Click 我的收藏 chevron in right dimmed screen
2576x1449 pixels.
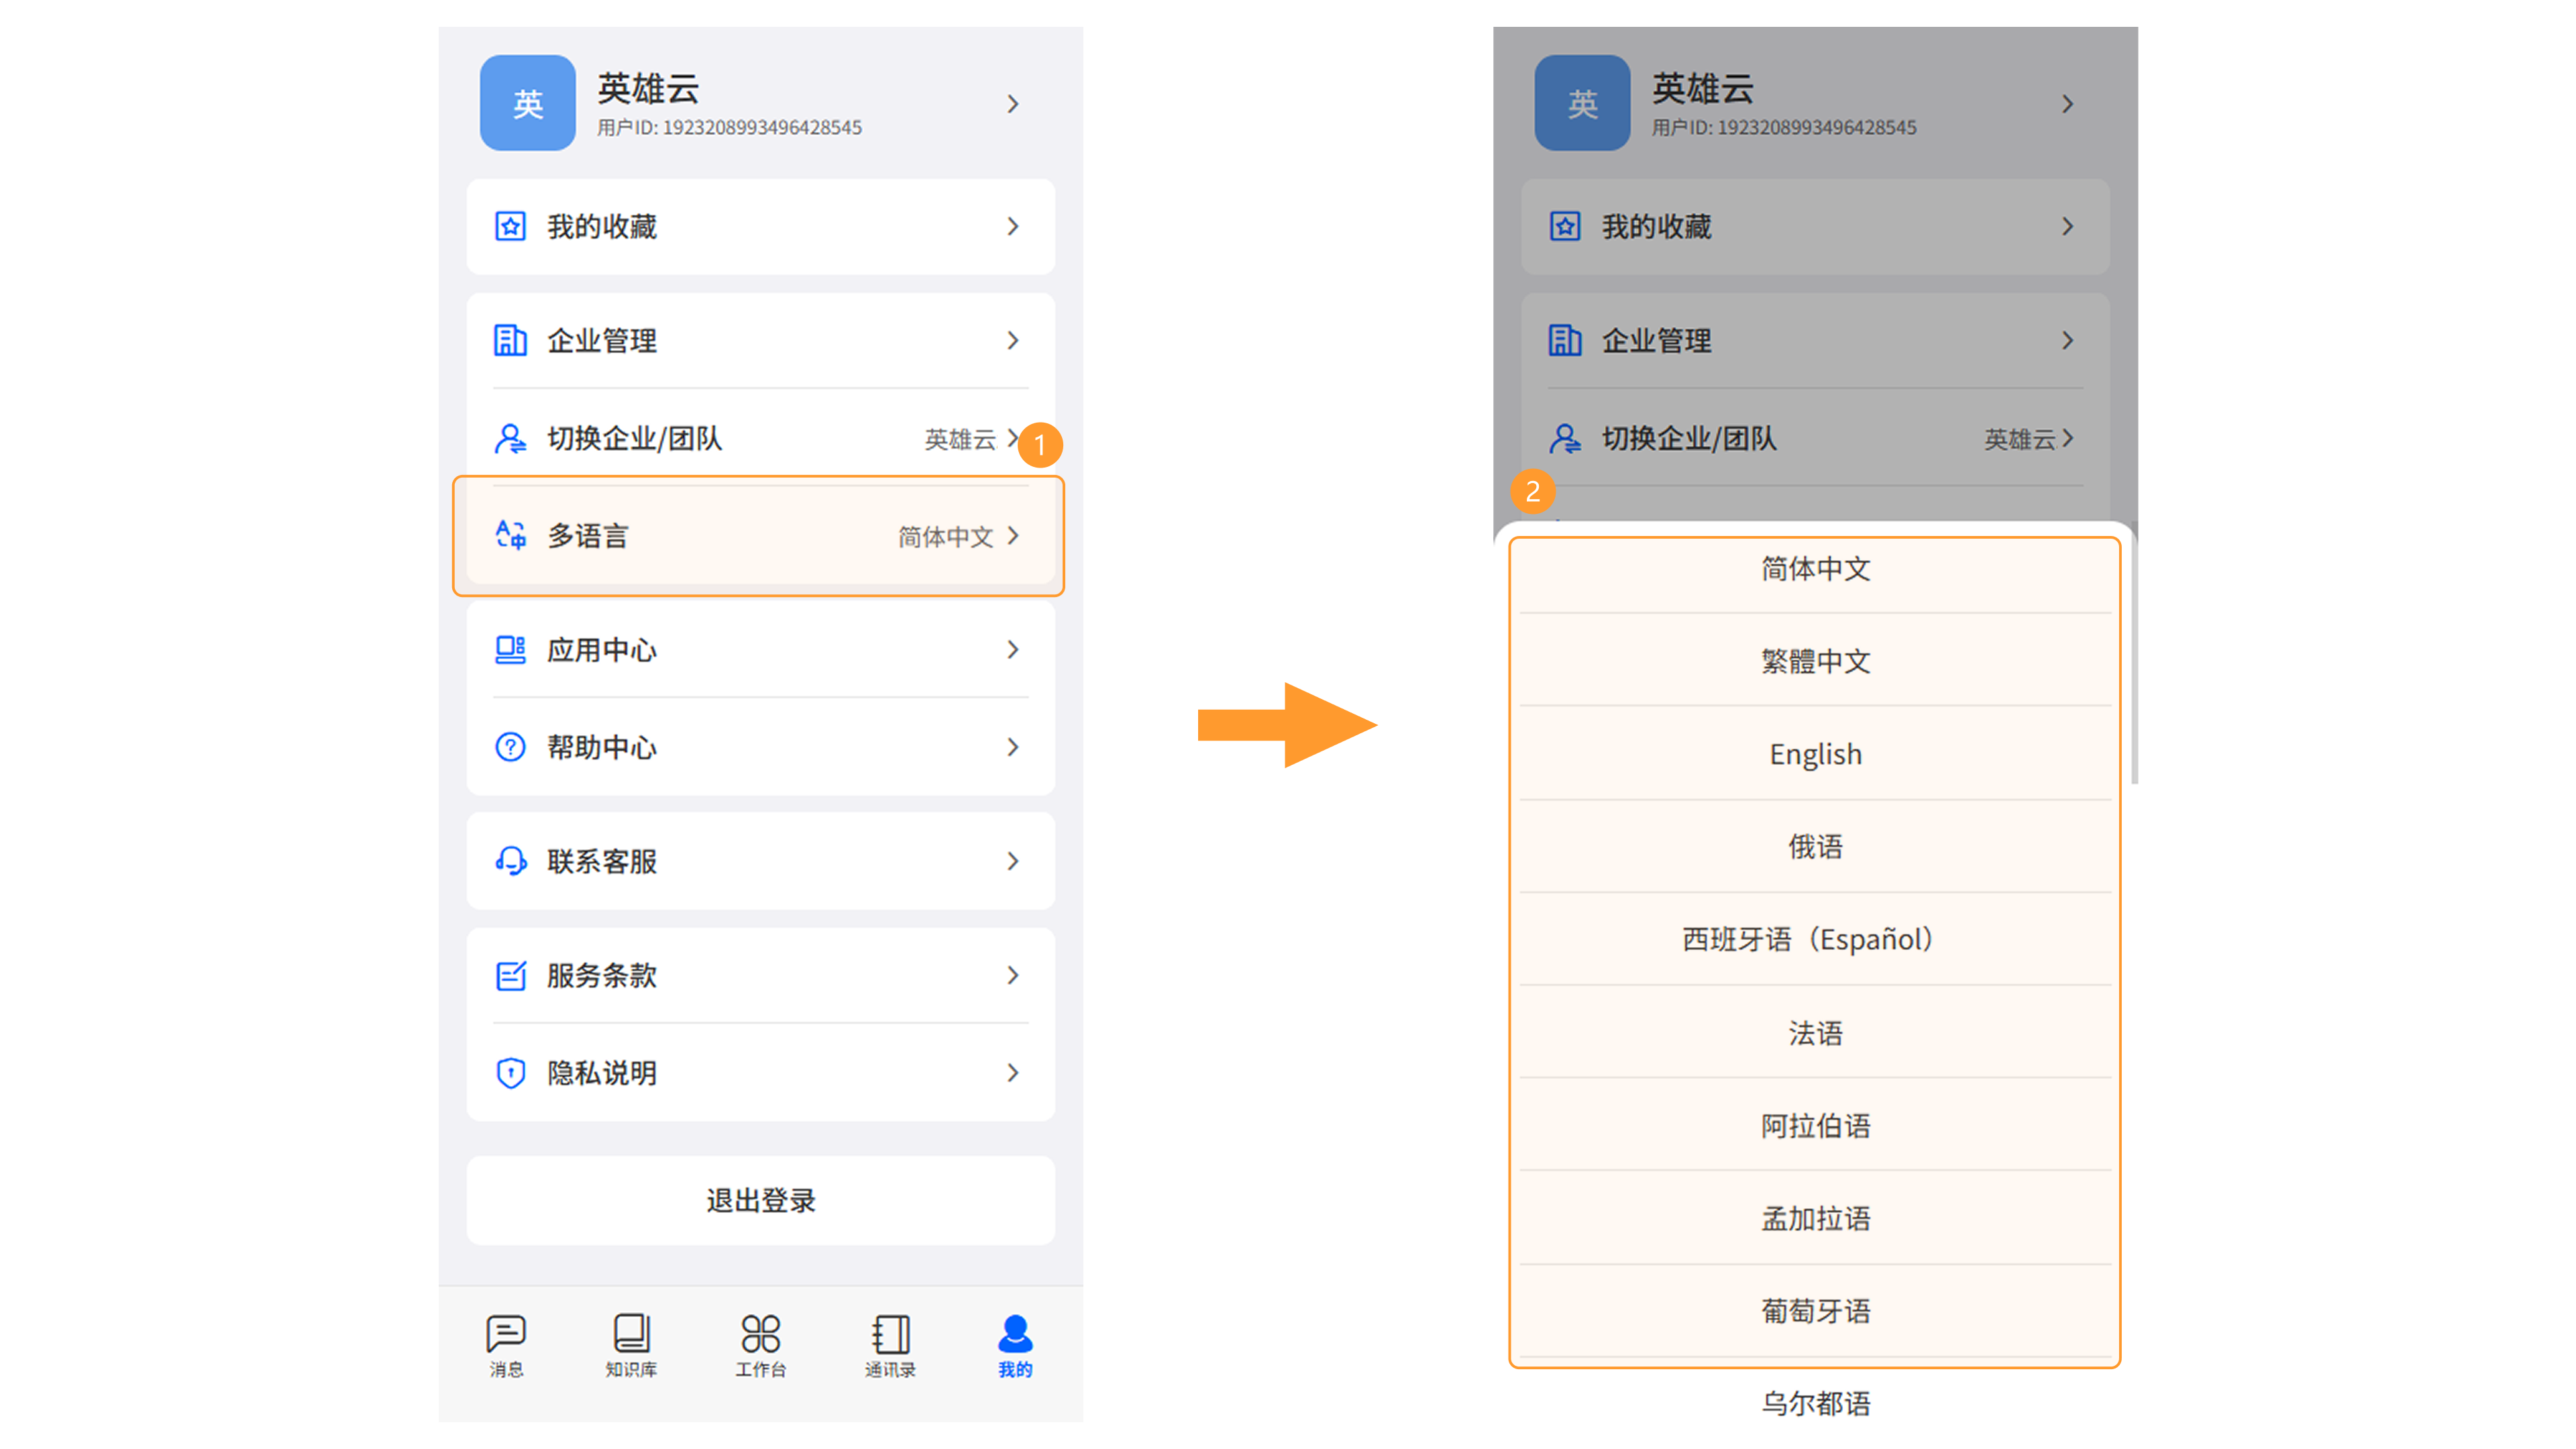click(2068, 227)
